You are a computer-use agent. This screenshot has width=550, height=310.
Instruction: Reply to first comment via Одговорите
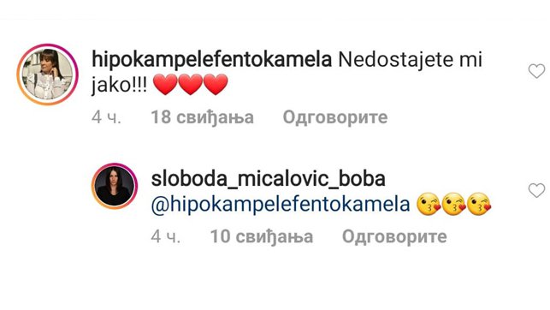(x=335, y=117)
